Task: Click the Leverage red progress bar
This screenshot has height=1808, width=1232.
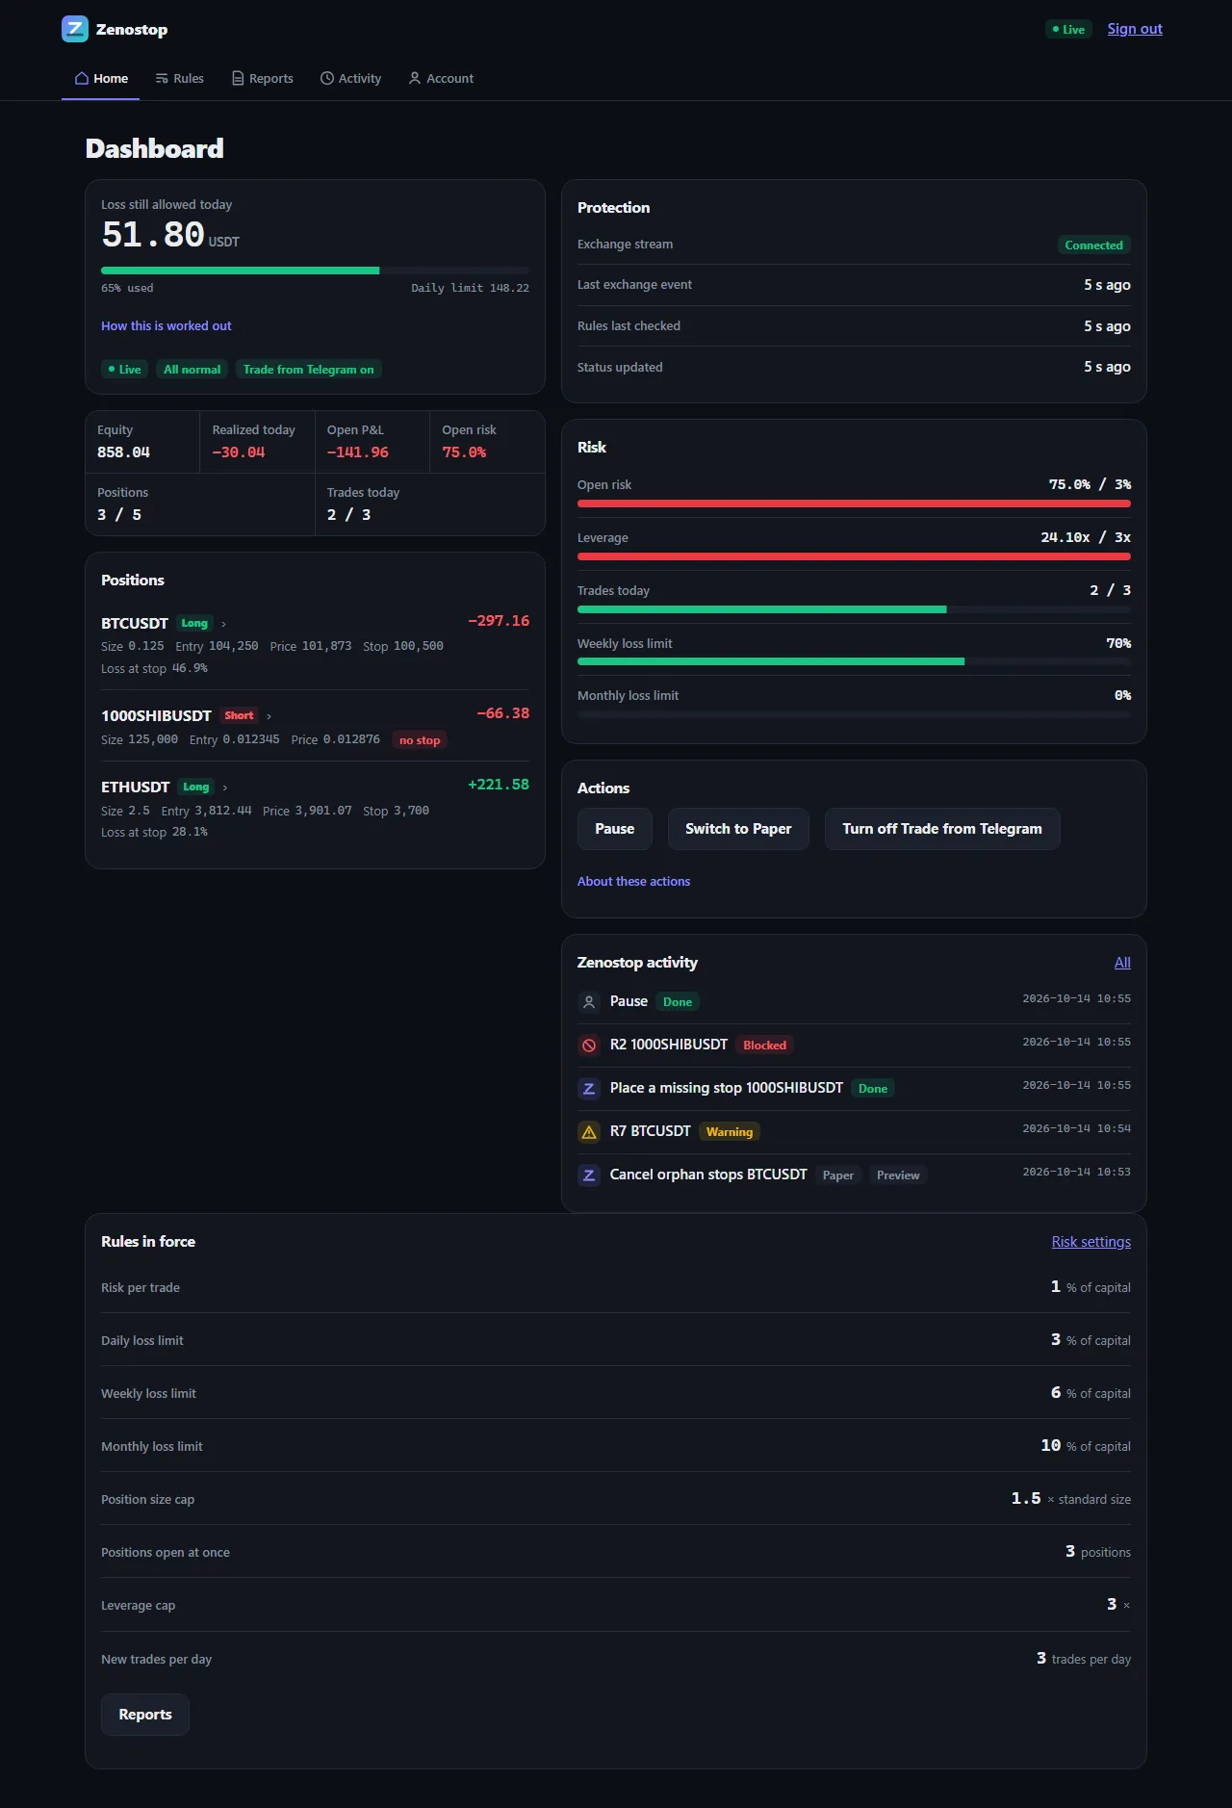Action: pos(854,556)
